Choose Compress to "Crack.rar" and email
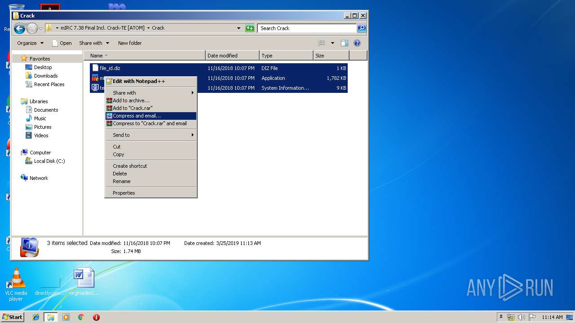 [x=151, y=123]
